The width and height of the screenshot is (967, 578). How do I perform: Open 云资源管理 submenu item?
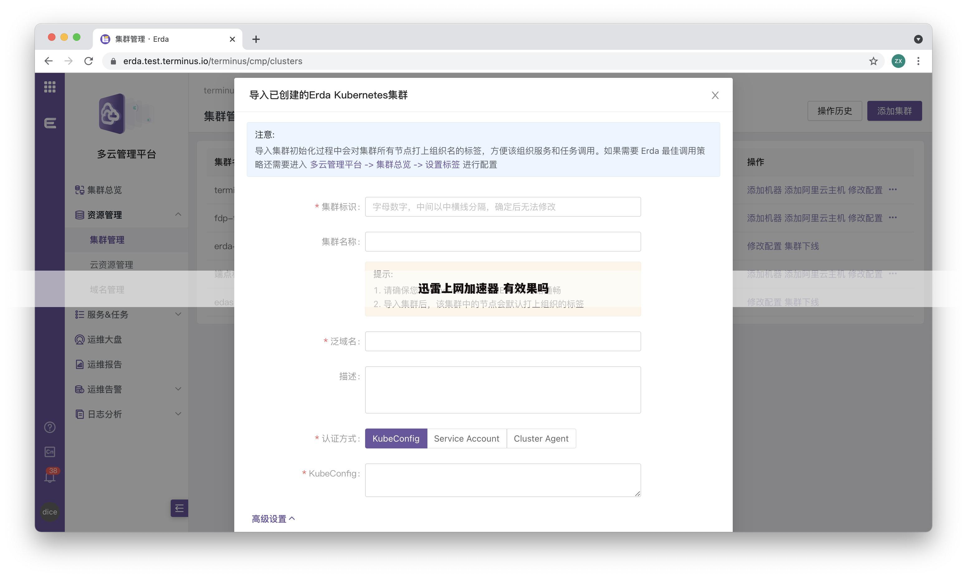point(112,265)
